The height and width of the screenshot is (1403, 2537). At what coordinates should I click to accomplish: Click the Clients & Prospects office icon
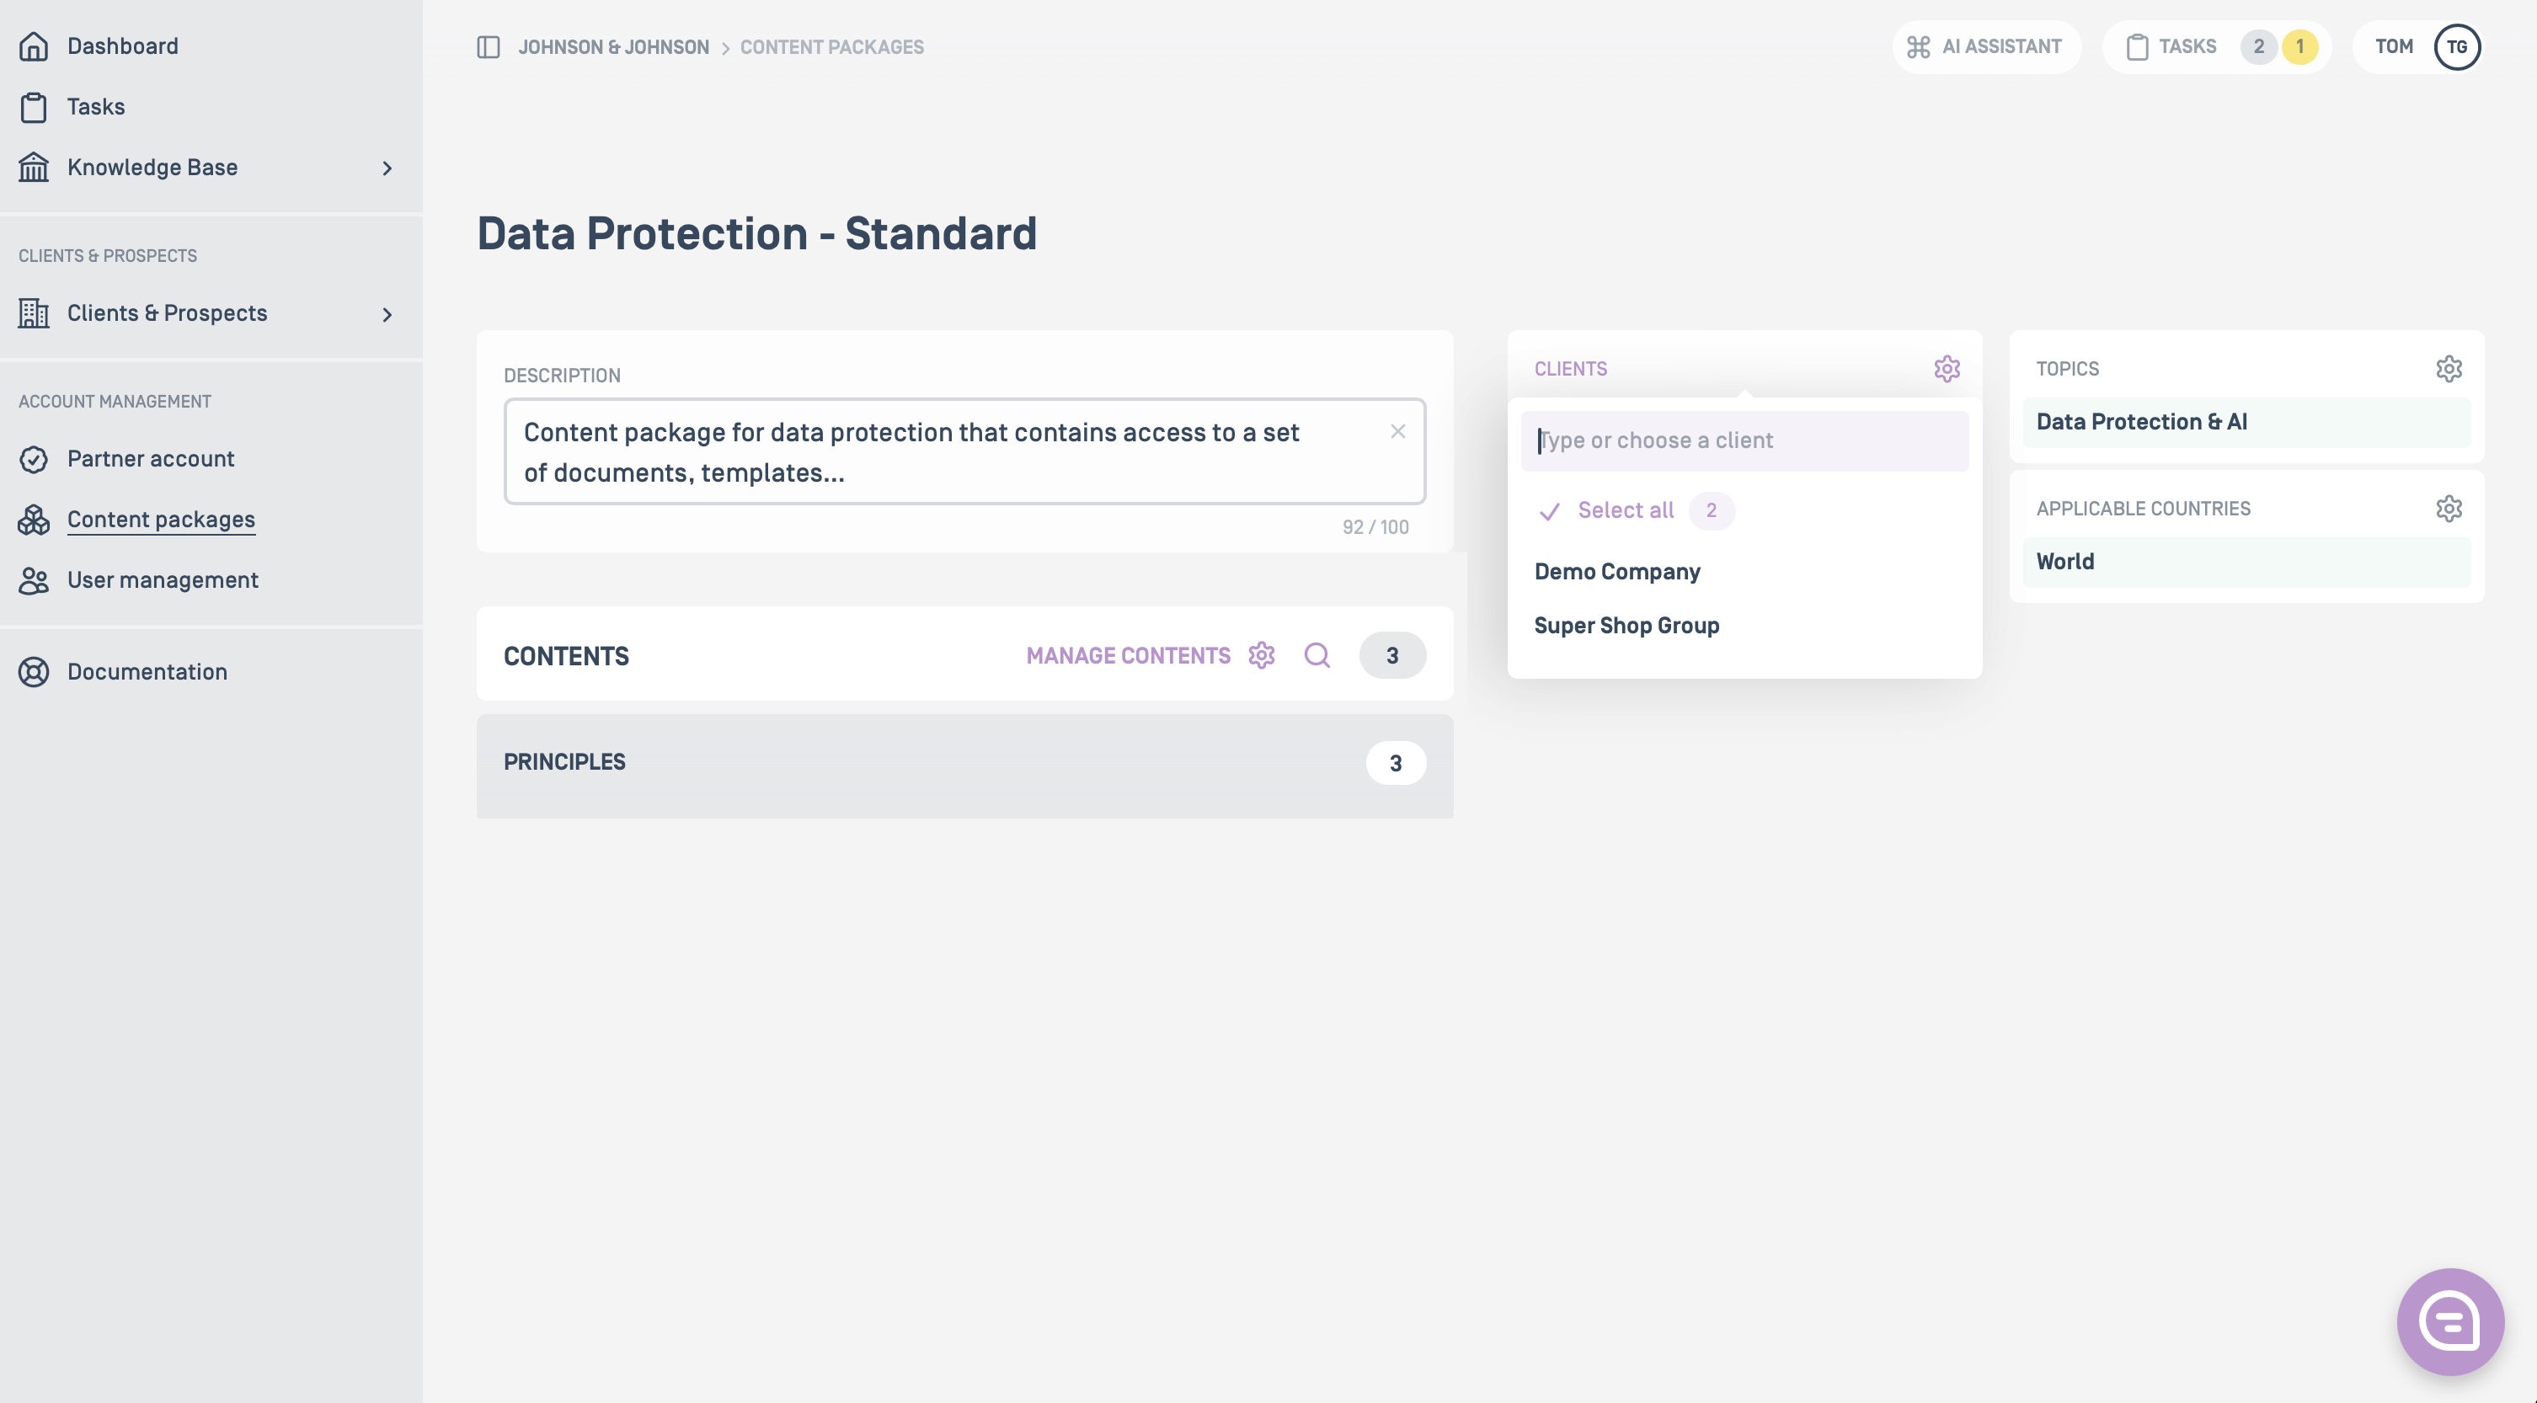coord(34,313)
